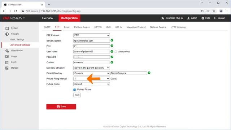Click the Storage disk icon in the sidebar
The width and height of the screenshot is (231, 130).
pyautogui.click(x=7, y=68)
